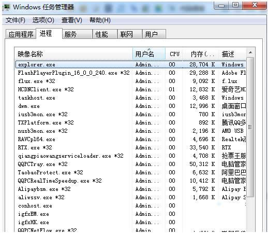The width and height of the screenshot is (268, 234).
Task: Click the sort arrow above 用户名 header
Action: [x=150, y=49]
